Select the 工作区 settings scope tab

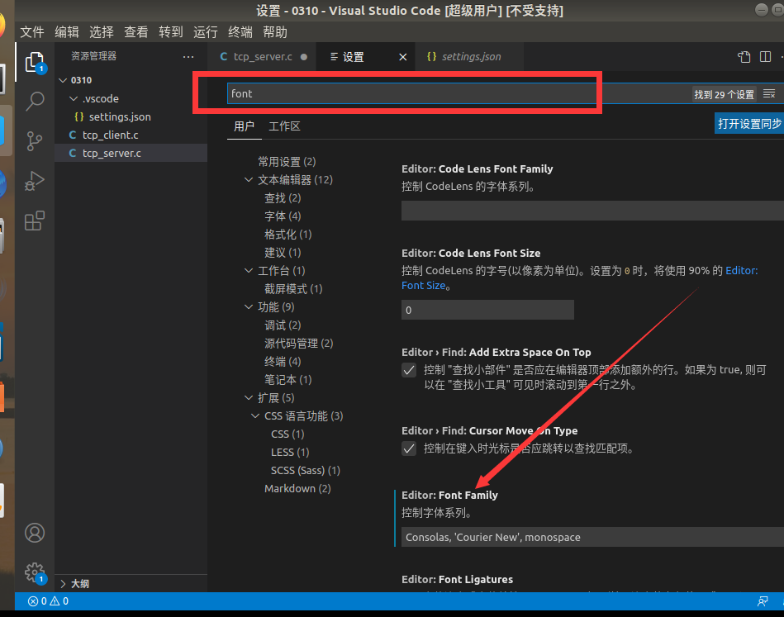pos(284,126)
